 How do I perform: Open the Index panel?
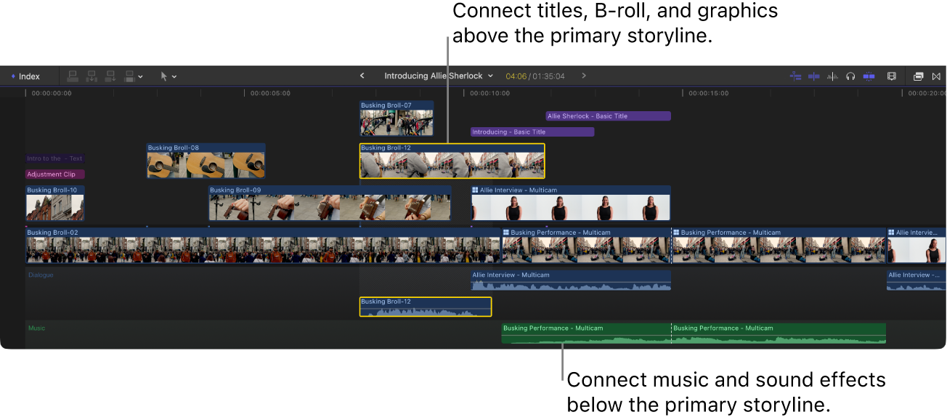(28, 76)
